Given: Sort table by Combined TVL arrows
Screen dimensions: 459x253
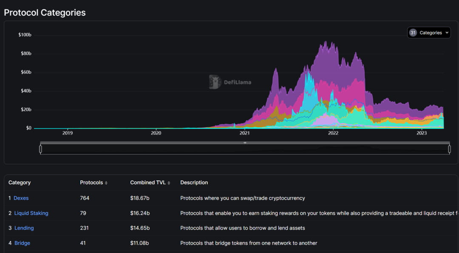Looking at the screenshot, I should [169, 183].
